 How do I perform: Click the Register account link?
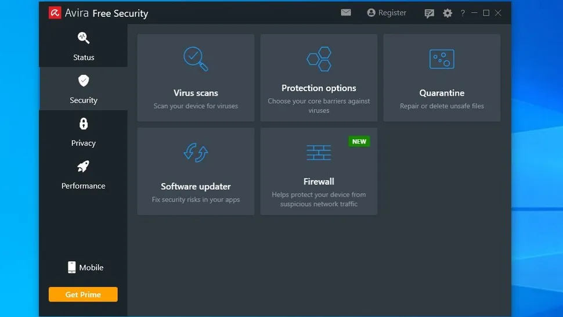coord(387,13)
